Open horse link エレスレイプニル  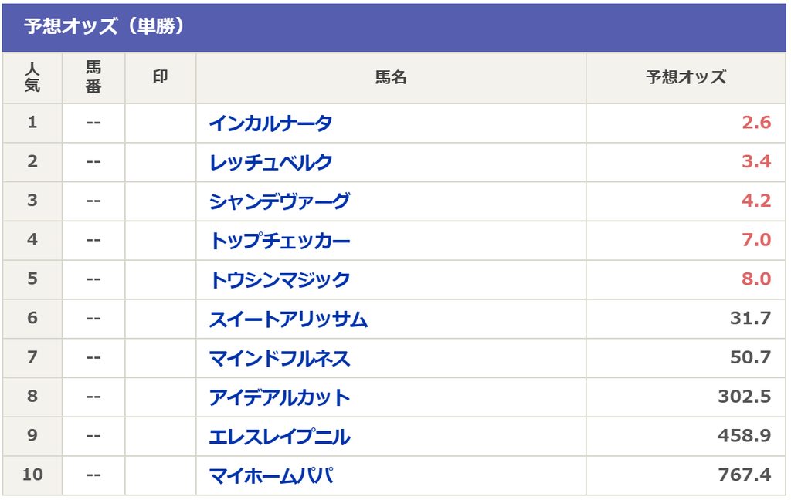pos(280,437)
